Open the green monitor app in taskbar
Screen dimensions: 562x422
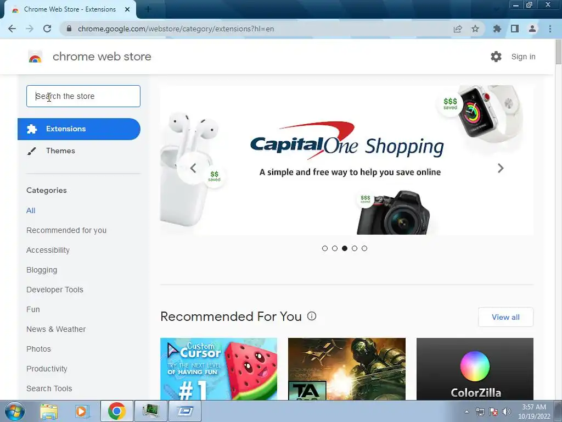(150, 411)
